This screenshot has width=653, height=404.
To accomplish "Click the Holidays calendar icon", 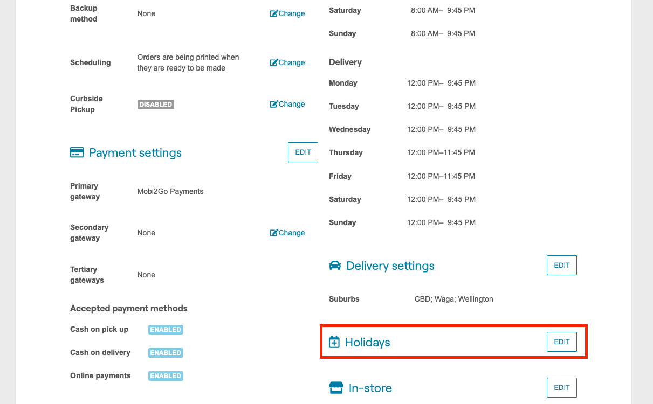I will coord(335,342).
